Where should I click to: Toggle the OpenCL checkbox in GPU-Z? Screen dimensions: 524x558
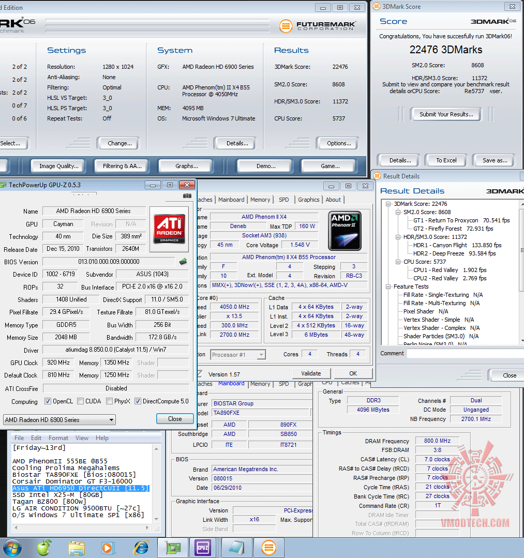pyautogui.click(x=48, y=401)
